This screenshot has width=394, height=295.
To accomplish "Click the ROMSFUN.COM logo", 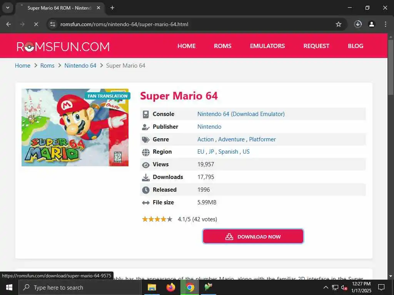I will [x=63, y=46].
